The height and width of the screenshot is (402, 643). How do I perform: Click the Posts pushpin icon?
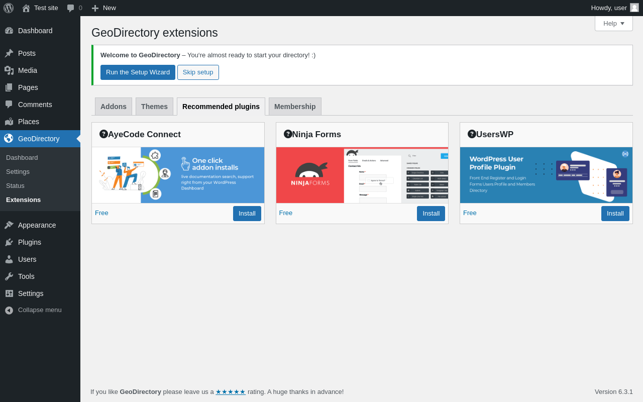(9, 53)
